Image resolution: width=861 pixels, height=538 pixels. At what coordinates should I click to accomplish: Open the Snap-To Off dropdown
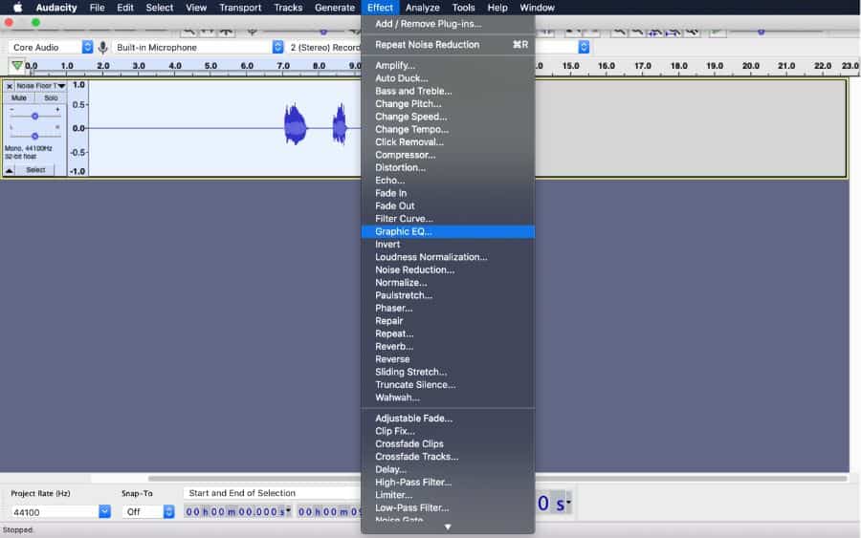[169, 511]
